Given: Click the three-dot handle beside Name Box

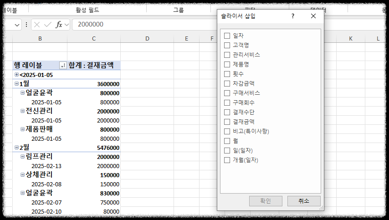Looking at the screenshot, I should point(26,25).
